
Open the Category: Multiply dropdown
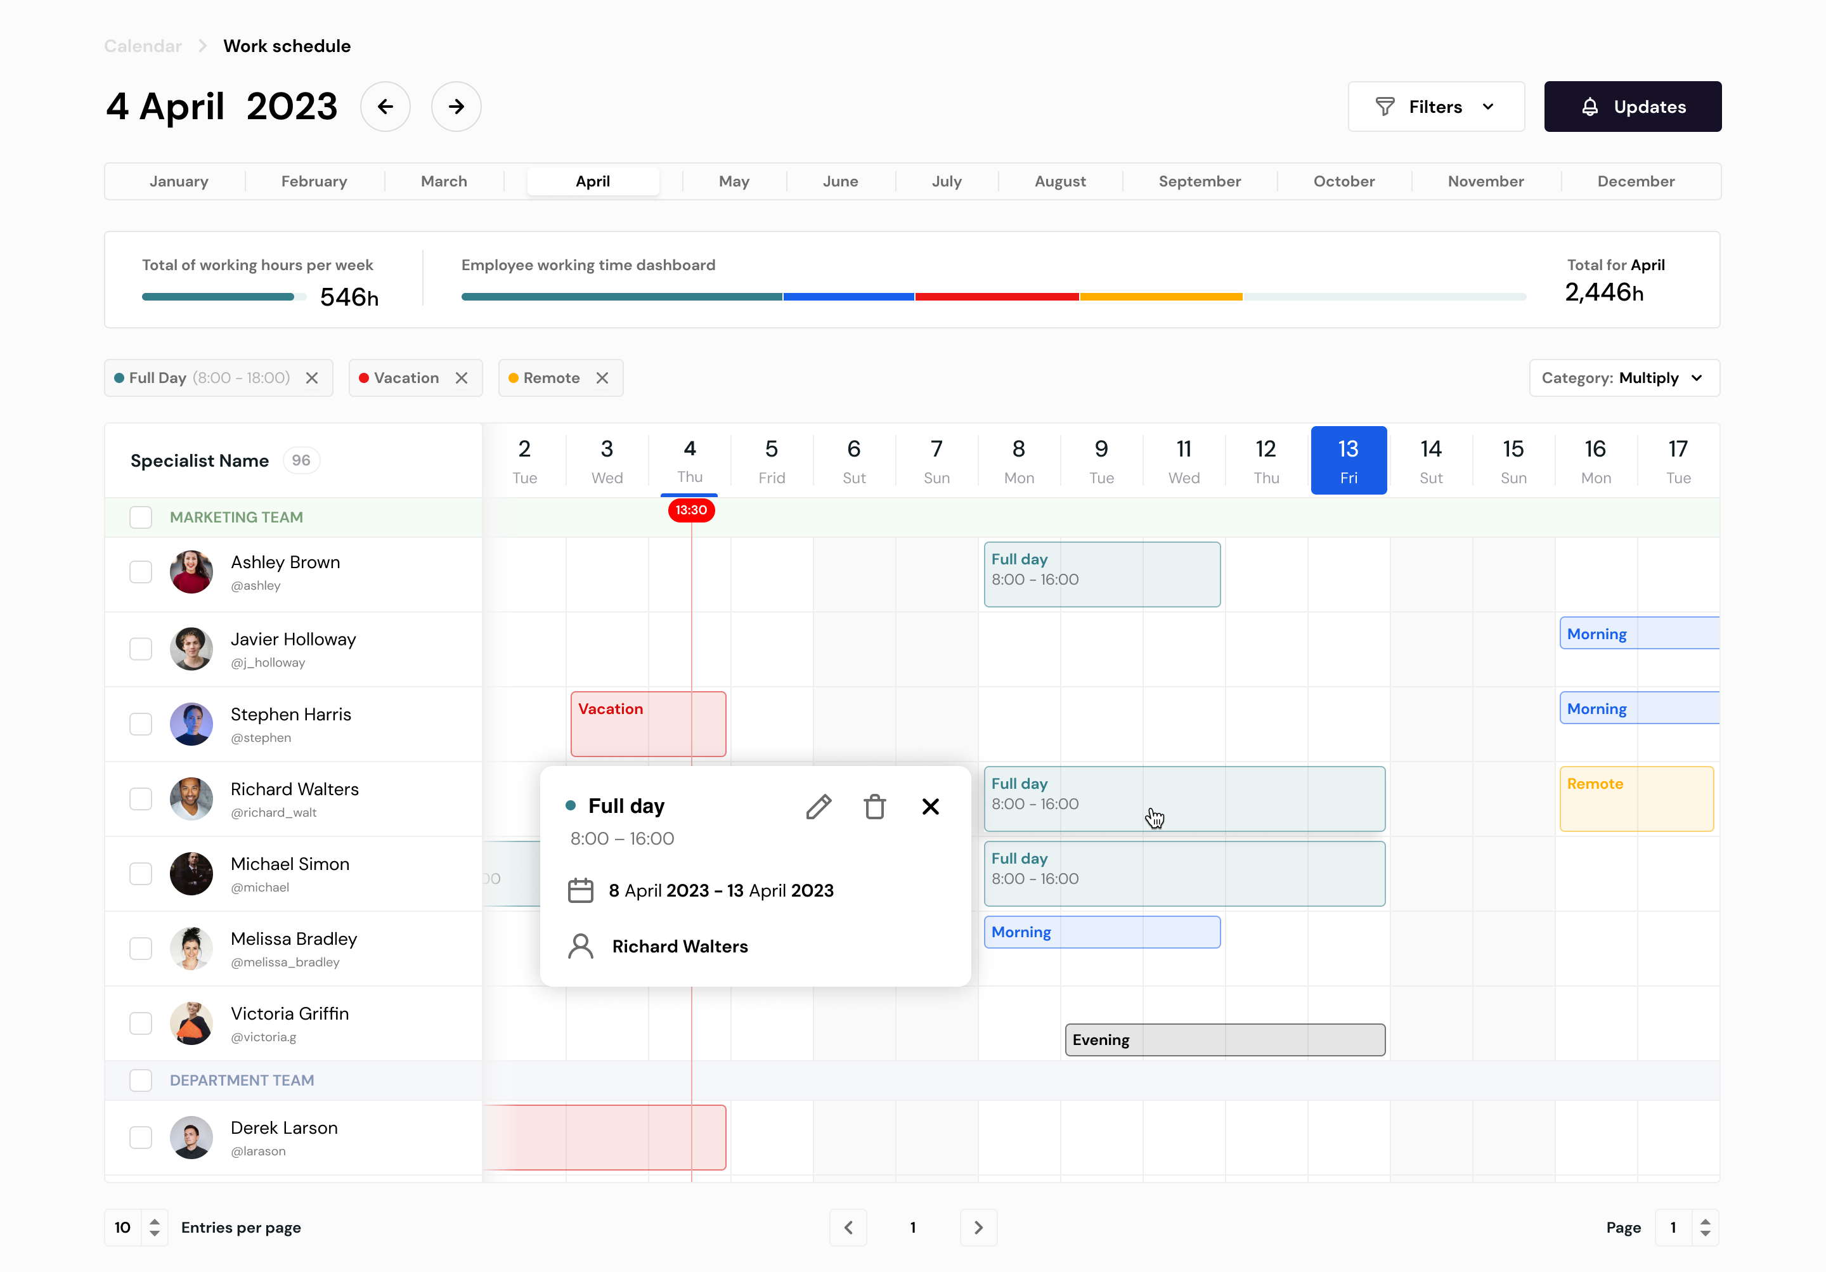[x=1624, y=378]
